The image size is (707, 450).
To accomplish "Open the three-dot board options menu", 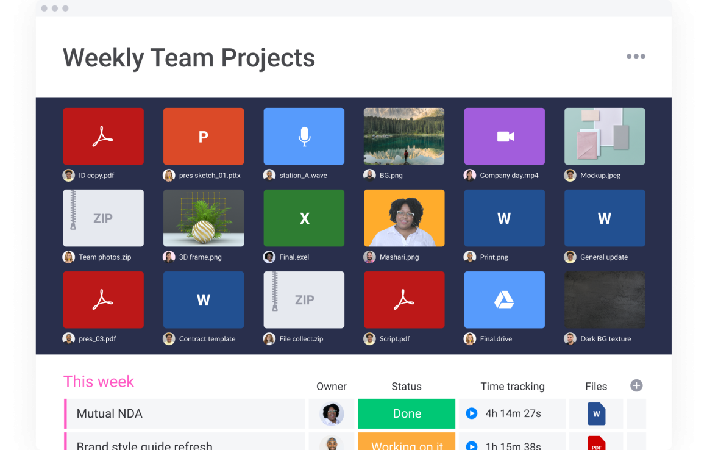I will point(636,56).
